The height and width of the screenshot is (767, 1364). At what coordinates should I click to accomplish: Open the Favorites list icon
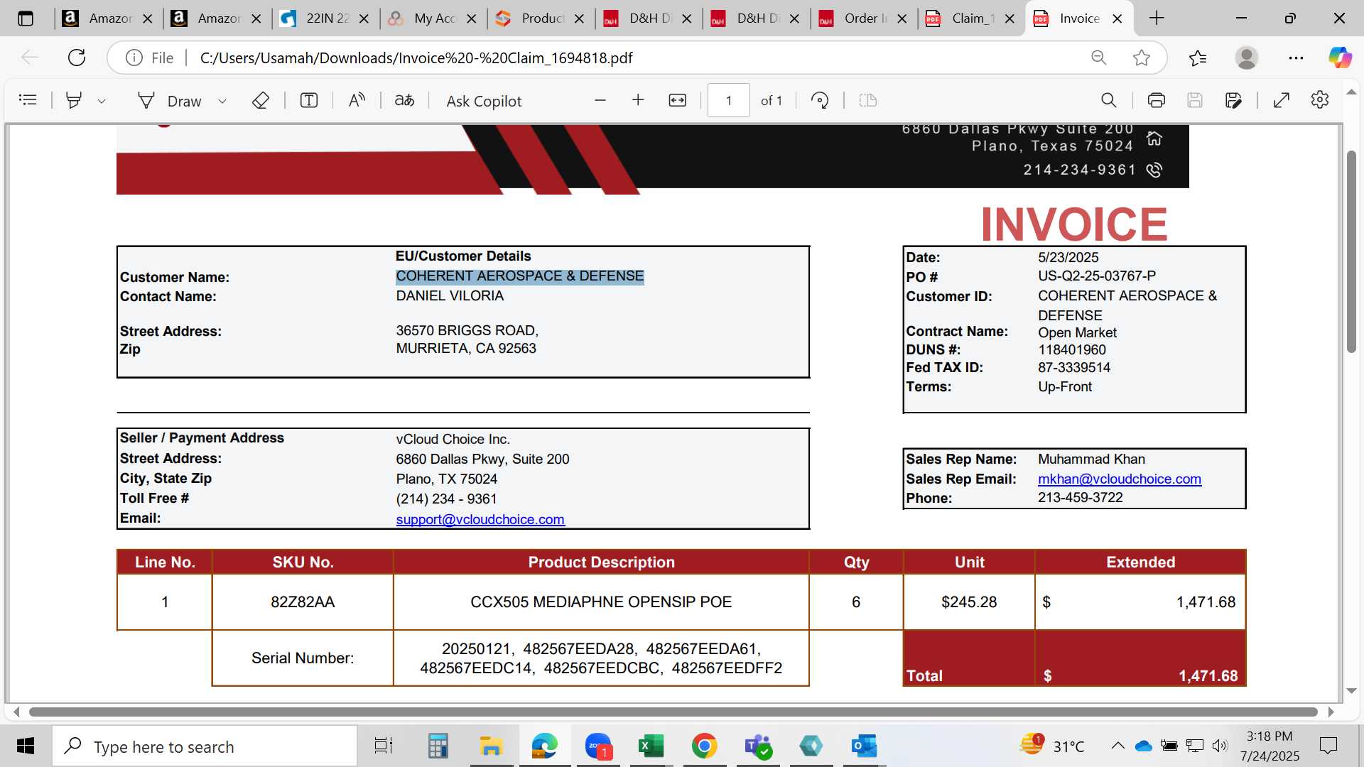click(x=1198, y=58)
